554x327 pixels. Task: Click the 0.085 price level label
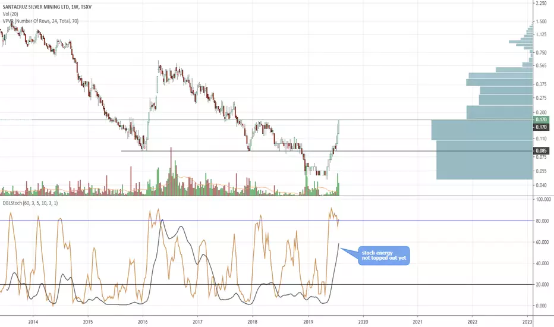(x=541, y=151)
